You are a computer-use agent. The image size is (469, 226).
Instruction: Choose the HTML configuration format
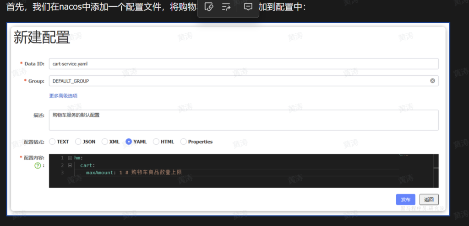[156, 142]
